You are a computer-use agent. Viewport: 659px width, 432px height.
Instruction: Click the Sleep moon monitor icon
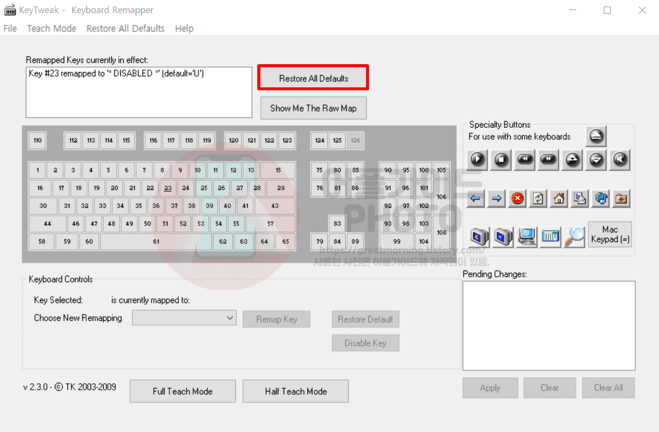point(479,237)
